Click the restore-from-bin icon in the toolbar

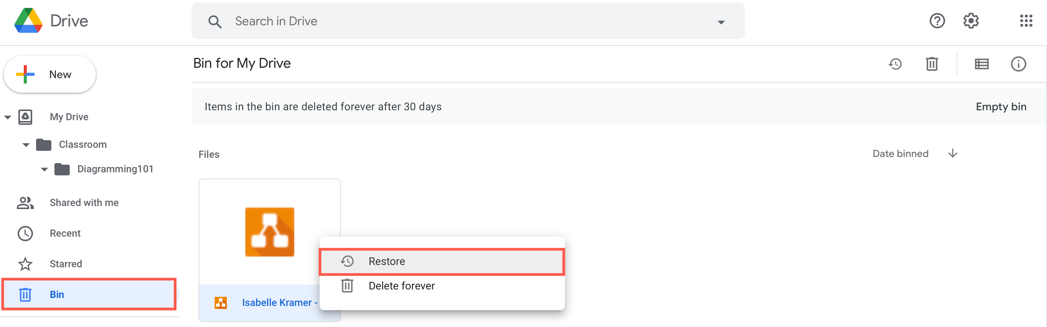(x=895, y=64)
